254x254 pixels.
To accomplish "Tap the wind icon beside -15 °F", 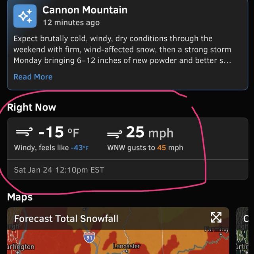I will click(x=24, y=132).
